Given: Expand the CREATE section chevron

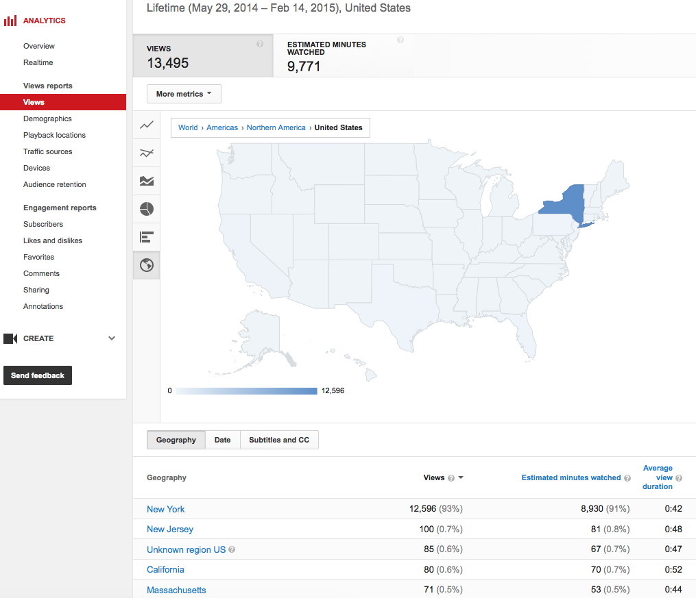Looking at the screenshot, I should coord(111,338).
